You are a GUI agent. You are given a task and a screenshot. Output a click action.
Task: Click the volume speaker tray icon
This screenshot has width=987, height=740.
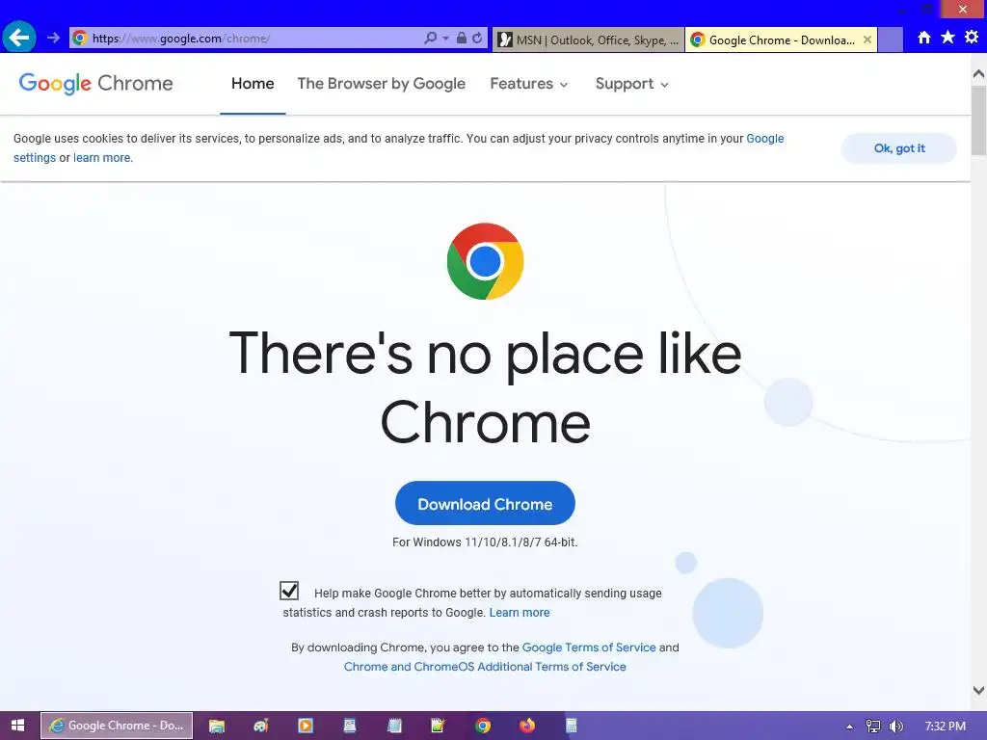(x=895, y=727)
